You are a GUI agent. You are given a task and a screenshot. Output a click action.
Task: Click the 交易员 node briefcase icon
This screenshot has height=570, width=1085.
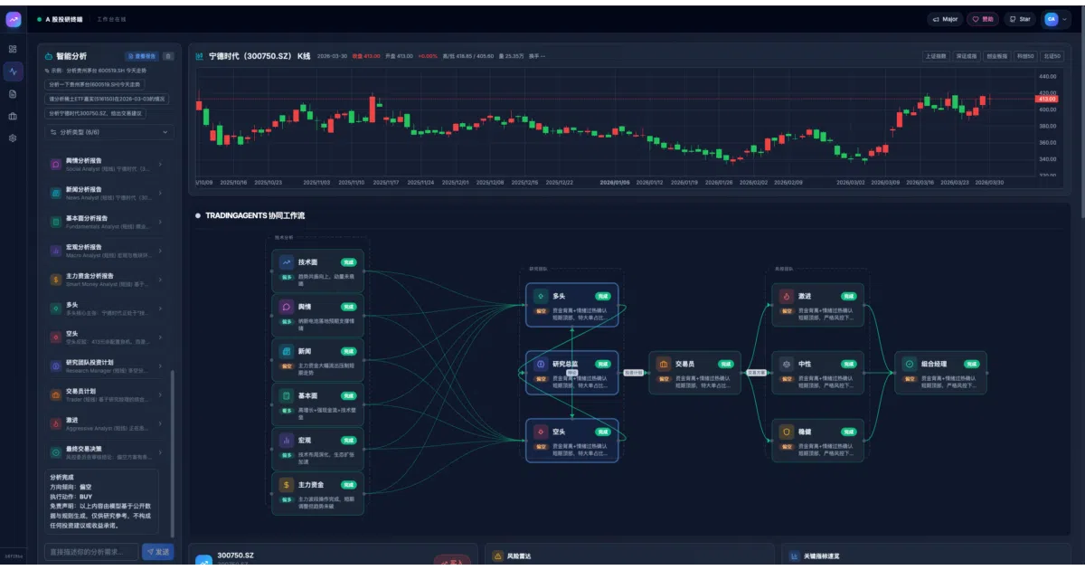click(x=664, y=364)
